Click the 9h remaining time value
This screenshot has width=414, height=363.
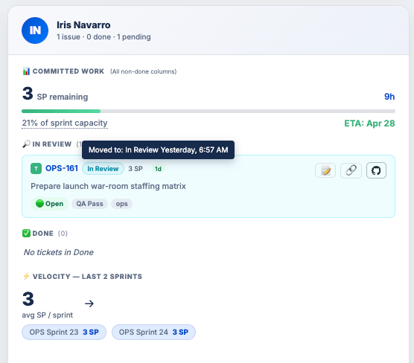click(x=389, y=97)
